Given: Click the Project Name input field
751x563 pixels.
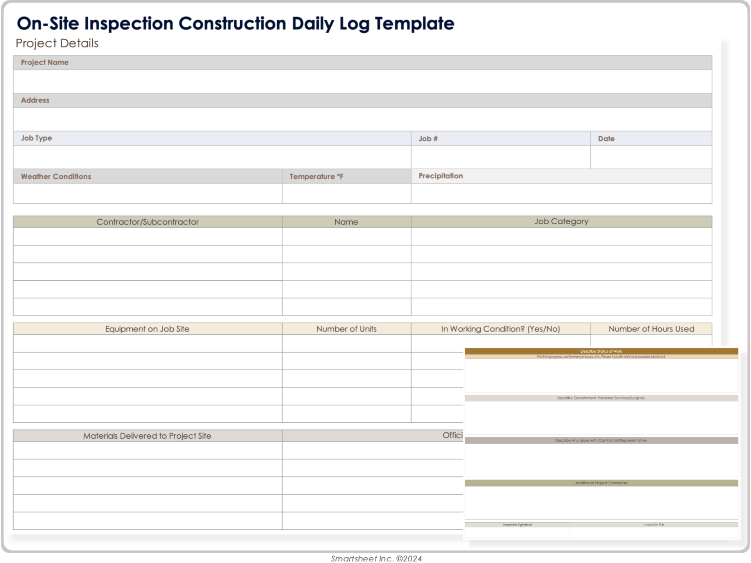Looking at the screenshot, I should tap(362, 81).
